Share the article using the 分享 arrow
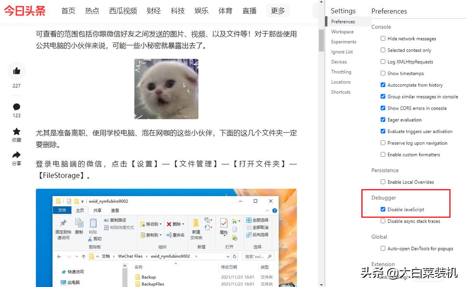Screen dimensions: 466x287 16,155
